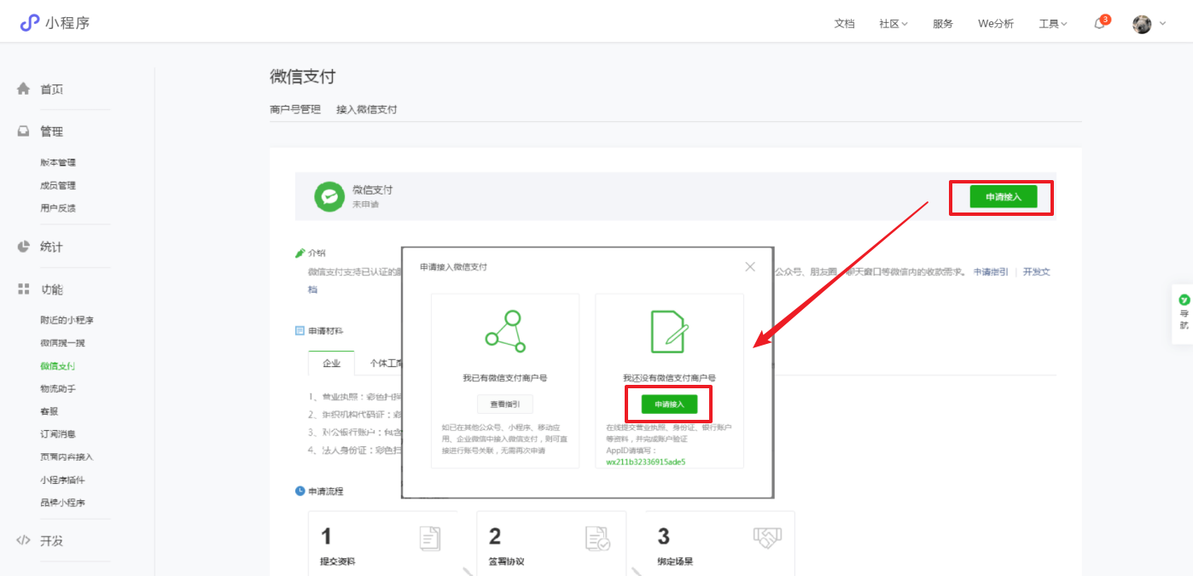The height and width of the screenshot is (576, 1193).
Task: Switch to the 接入微信支付 tab
Action: (x=367, y=109)
